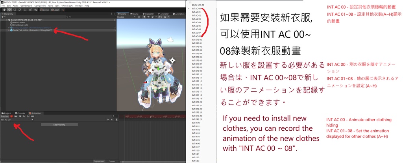Image resolution: width=403 pixels, height=163 pixels.
Task: Go to the first keyframe
Action: tap(16, 116)
